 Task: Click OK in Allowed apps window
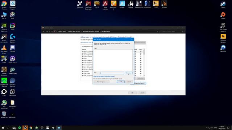(x=132, y=93)
